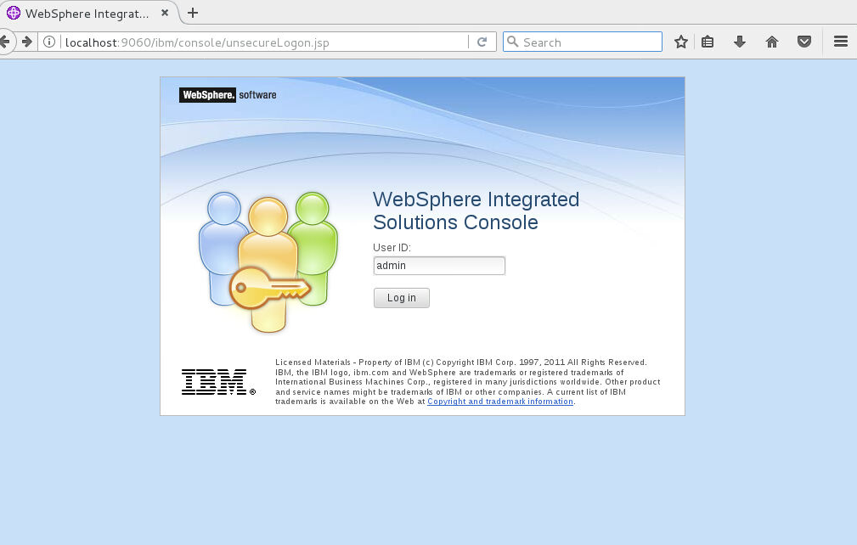Viewport: 857px width, 545px height.
Task: Save page to Pocket
Action: click(x=803, y=42)
